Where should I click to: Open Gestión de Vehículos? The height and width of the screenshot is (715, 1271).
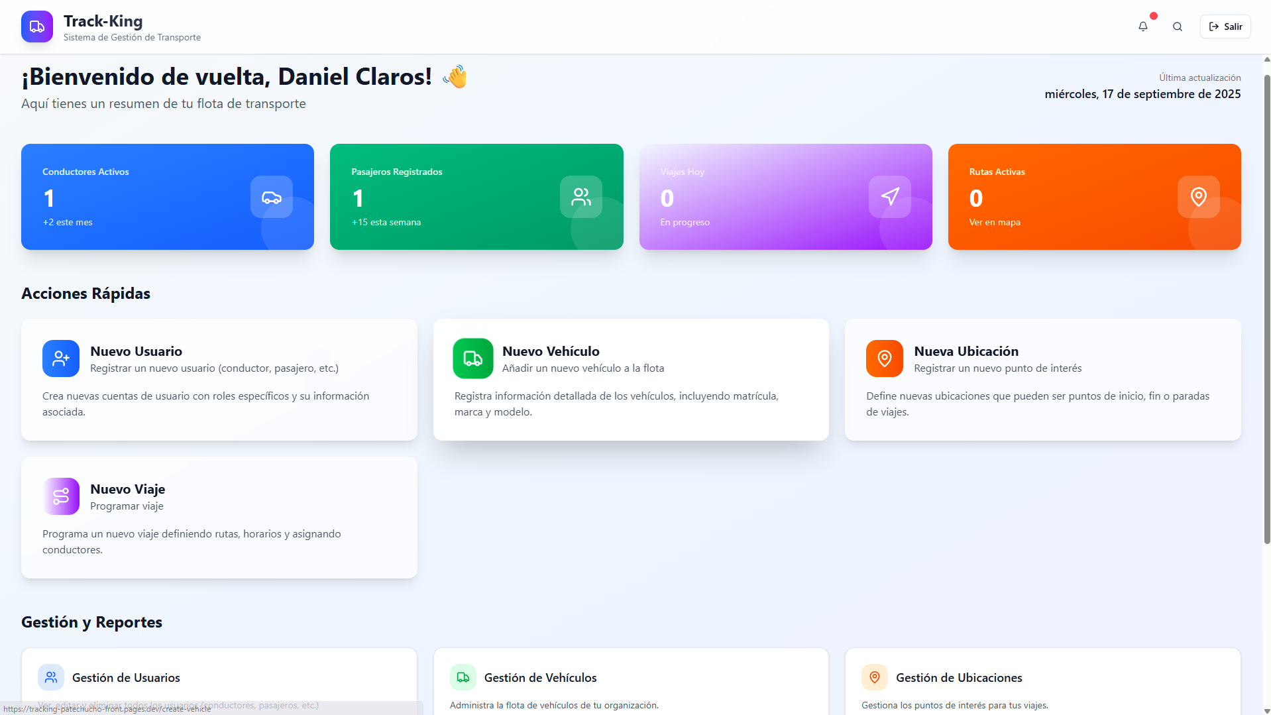(540, 677)
